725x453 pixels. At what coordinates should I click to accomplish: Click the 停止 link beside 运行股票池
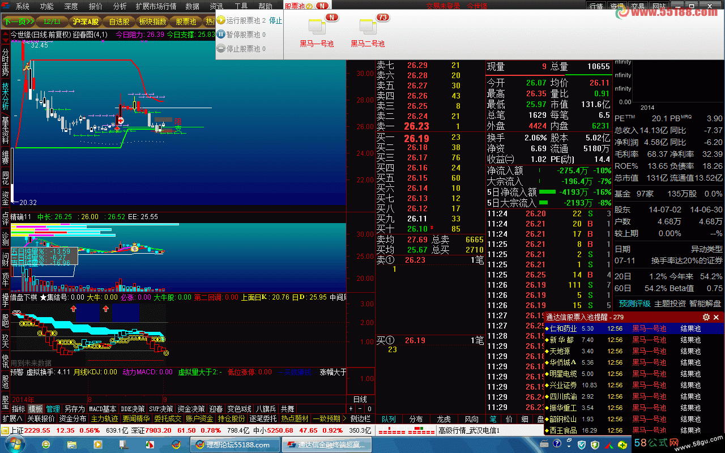click(x=275, y=20)
